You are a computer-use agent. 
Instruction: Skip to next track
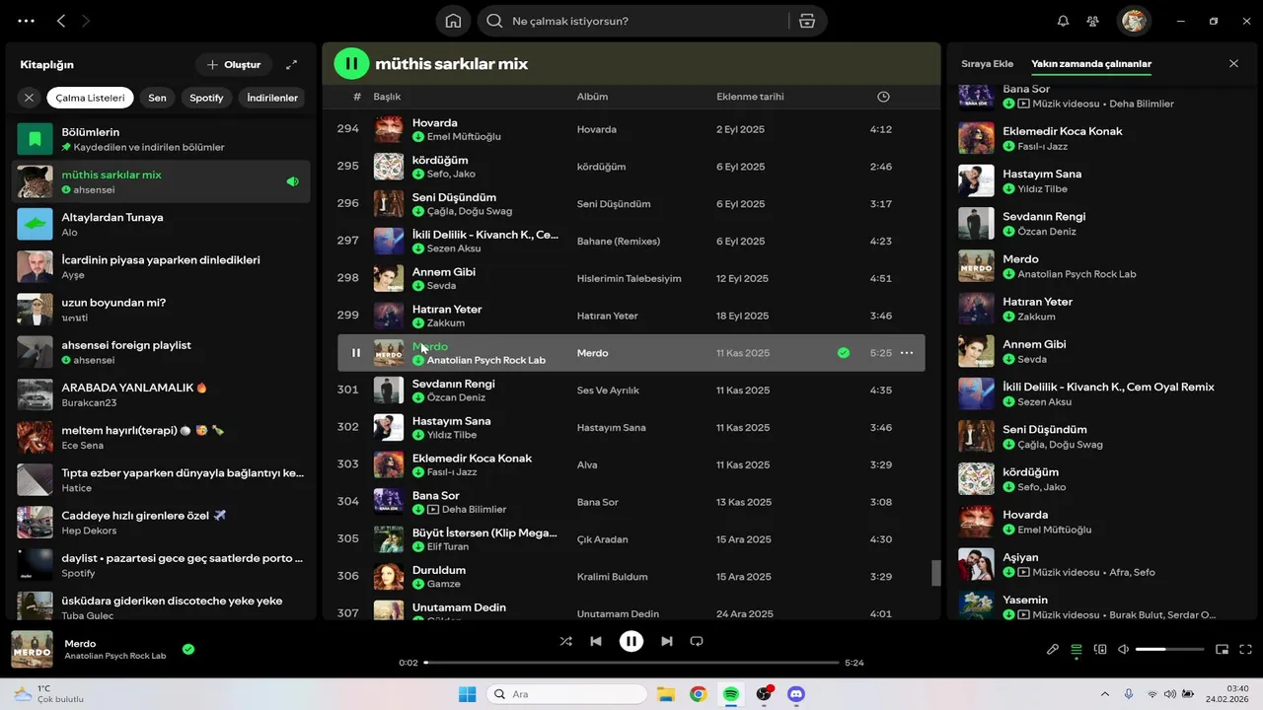pos(667,641)
